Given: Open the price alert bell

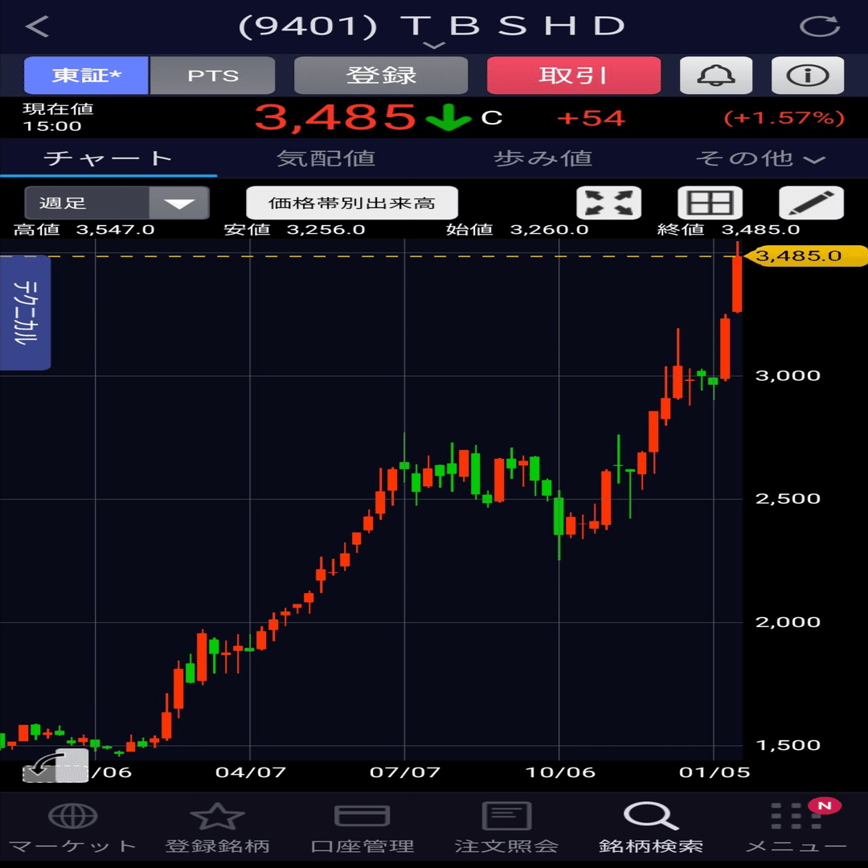Looking at the screenshot, I should [716, 76].
